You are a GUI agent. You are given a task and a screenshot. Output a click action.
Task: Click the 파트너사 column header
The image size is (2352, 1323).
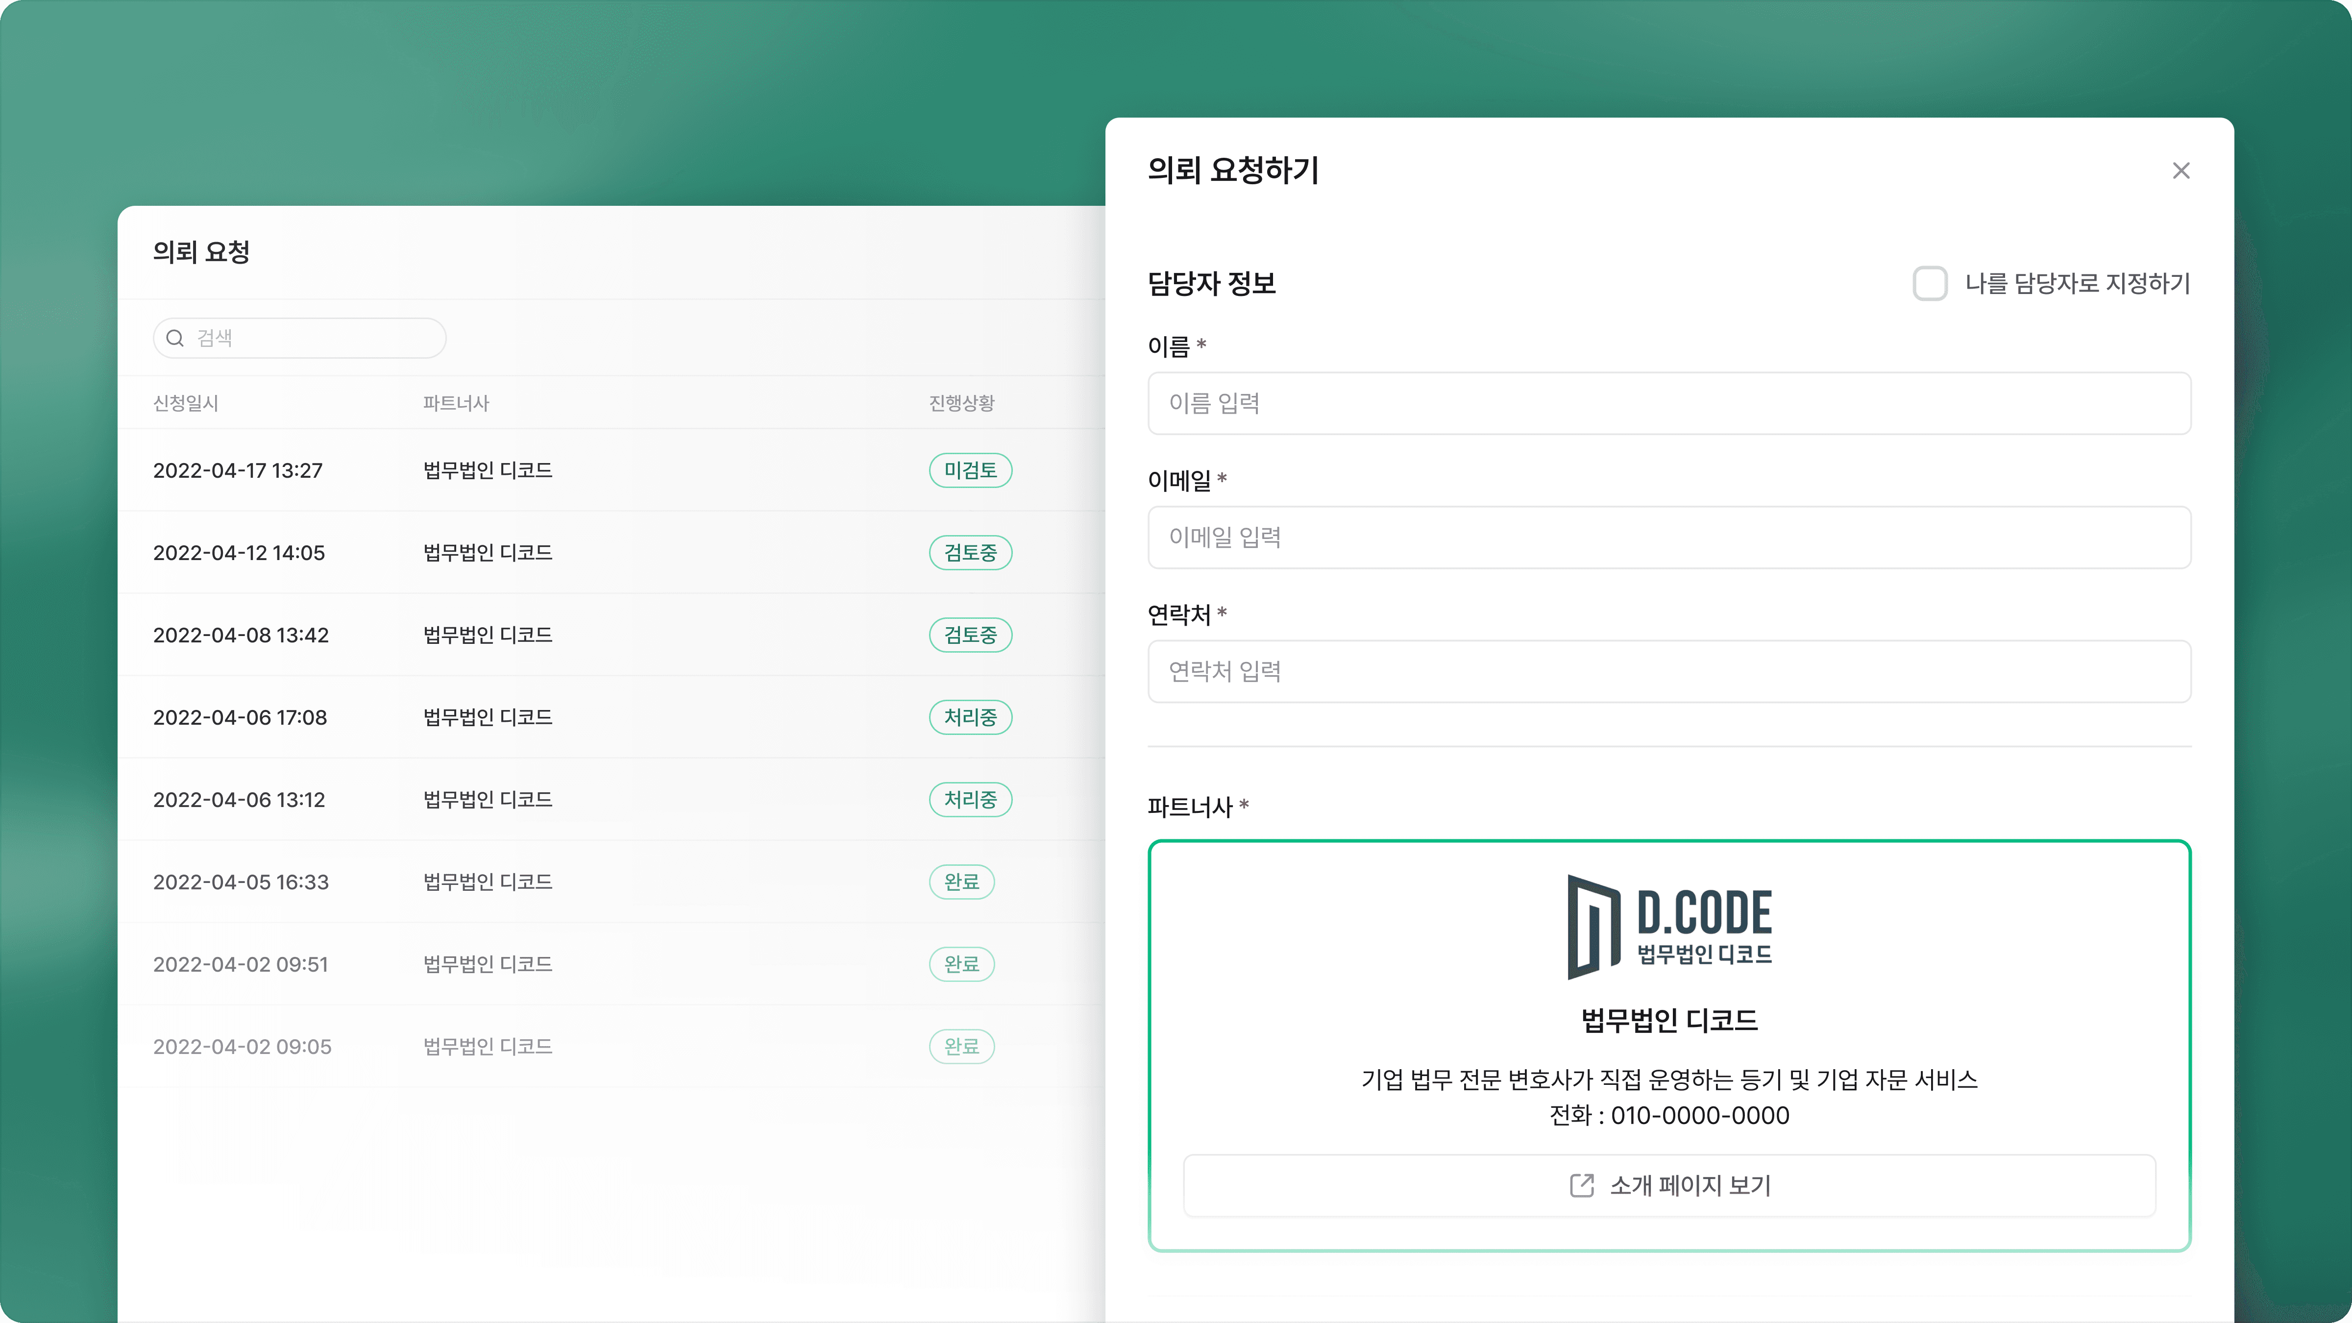coord(456,403)
